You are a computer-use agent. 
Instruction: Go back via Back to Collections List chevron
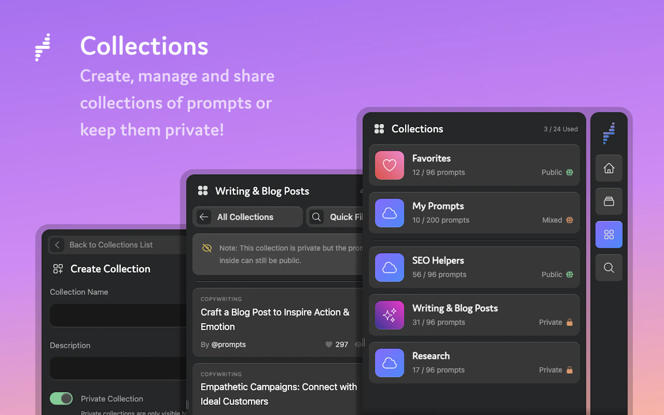pos(57,245)
